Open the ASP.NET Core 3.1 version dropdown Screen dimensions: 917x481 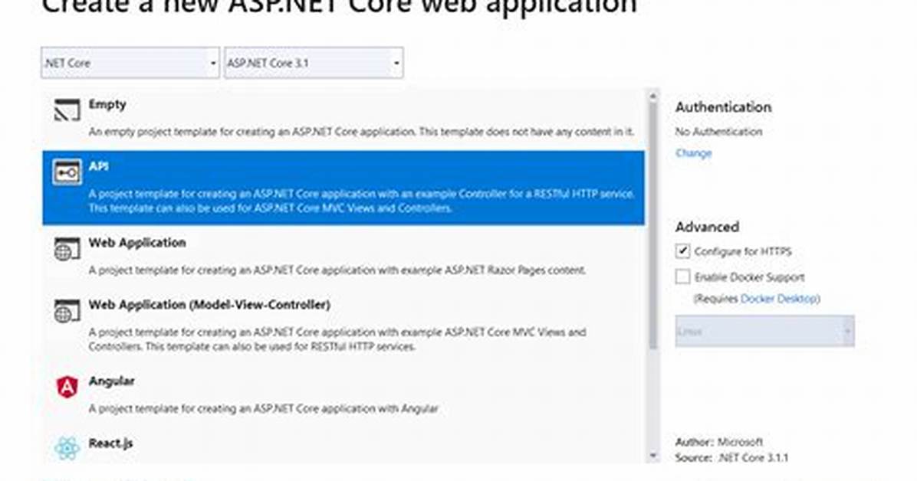(314, 63)
